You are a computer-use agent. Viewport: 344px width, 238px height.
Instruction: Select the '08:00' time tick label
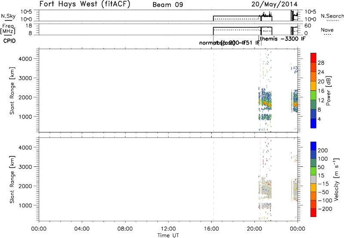coord(125,229)
